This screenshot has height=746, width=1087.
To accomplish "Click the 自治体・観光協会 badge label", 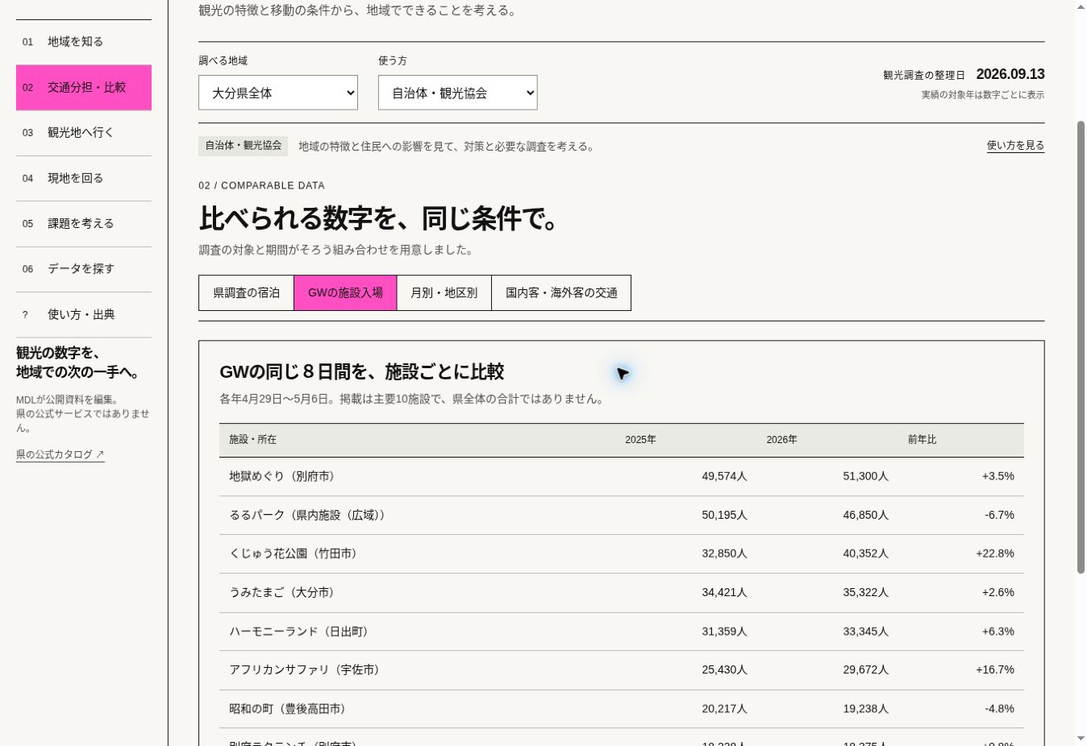I will click(x=243, y=146).
